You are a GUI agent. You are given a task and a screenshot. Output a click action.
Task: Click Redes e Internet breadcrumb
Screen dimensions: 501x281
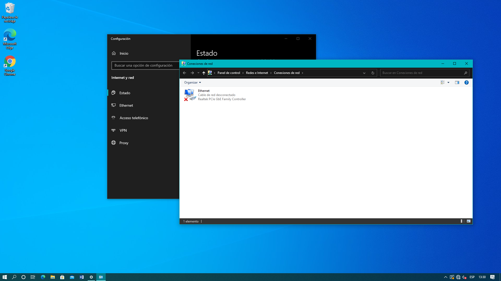point(257,73)
